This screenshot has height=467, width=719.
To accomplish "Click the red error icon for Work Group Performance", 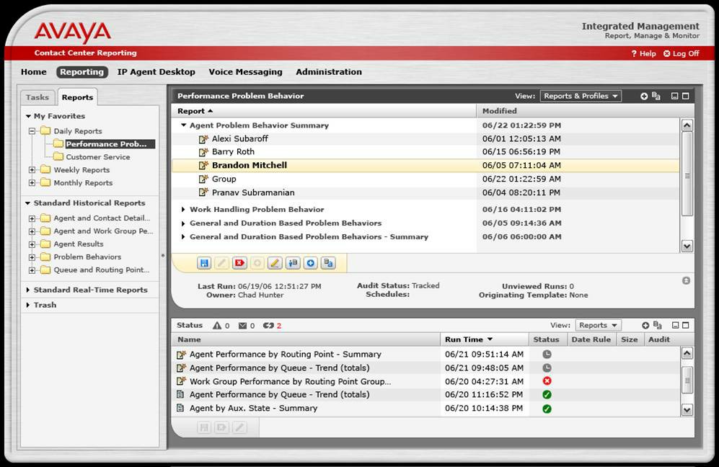I will point(547,381).
